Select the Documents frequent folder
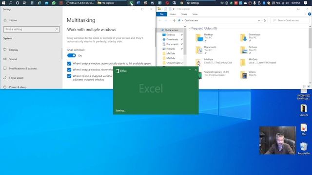312x175 pixels. [206, 50]
